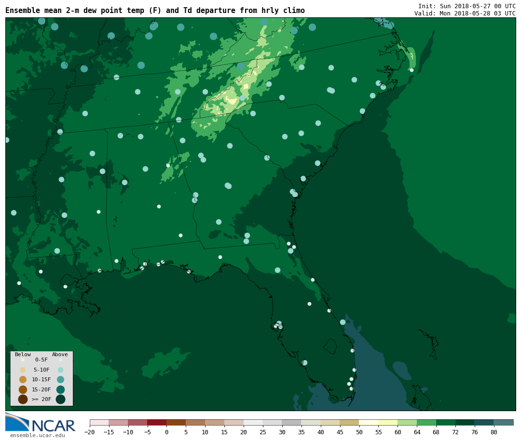
Task: Click the '-20' colorbar tick label
Action: [x=89, y=432]
